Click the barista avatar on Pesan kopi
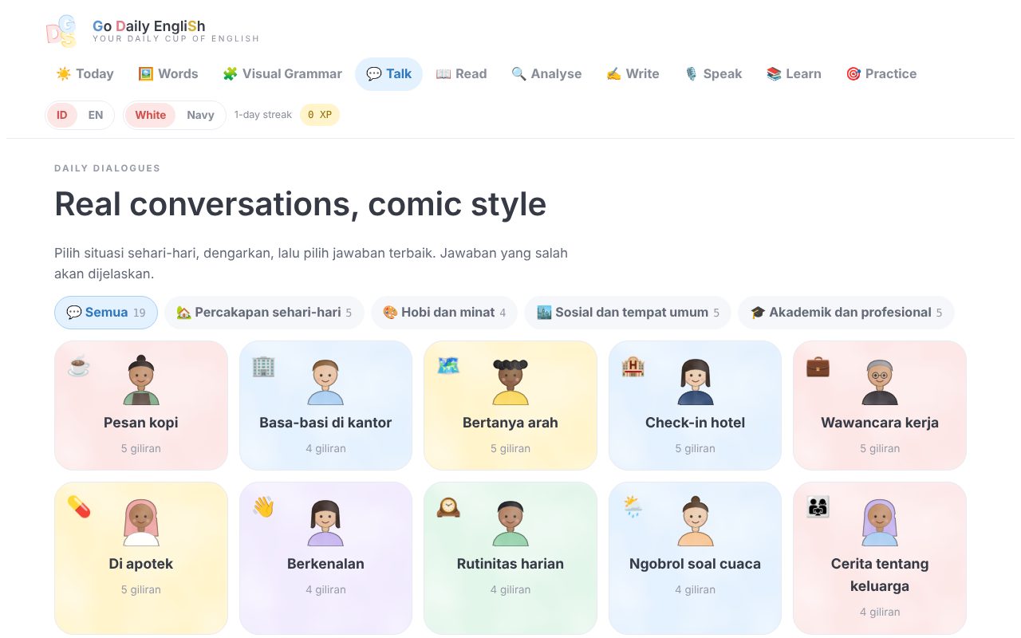The width and height of the screenshot is (1021, 638). click(x=141, y=380)
